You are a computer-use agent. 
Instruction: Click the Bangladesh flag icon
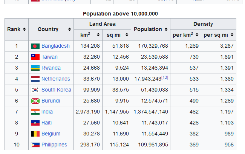(35, 46)
